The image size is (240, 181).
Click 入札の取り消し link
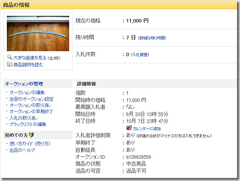(x=24, y=118)
